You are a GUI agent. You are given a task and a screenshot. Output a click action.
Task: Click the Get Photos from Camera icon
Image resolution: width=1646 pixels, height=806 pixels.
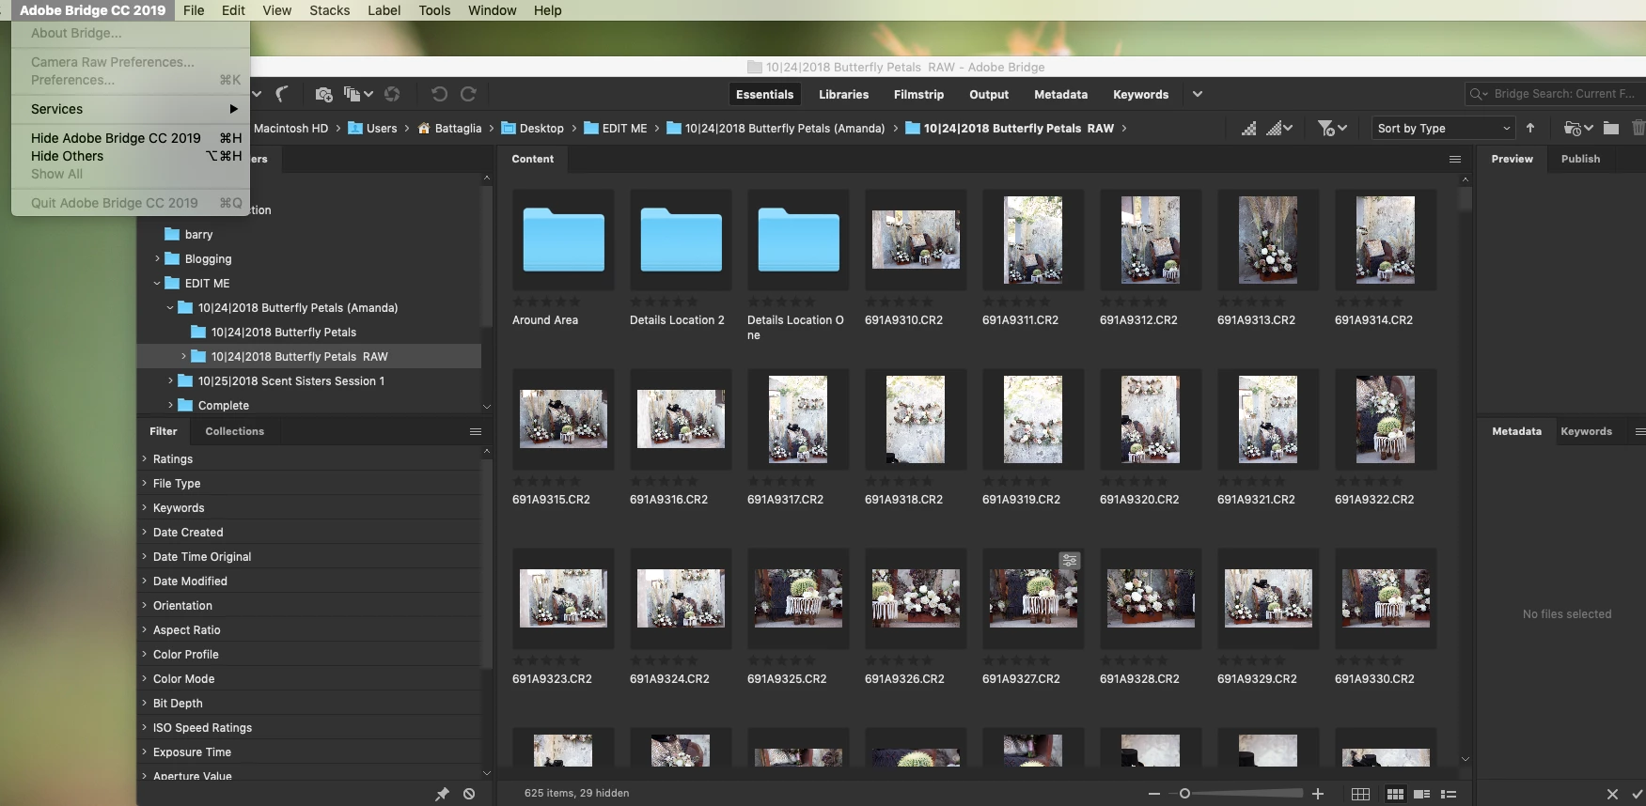[x=323, y=94]
